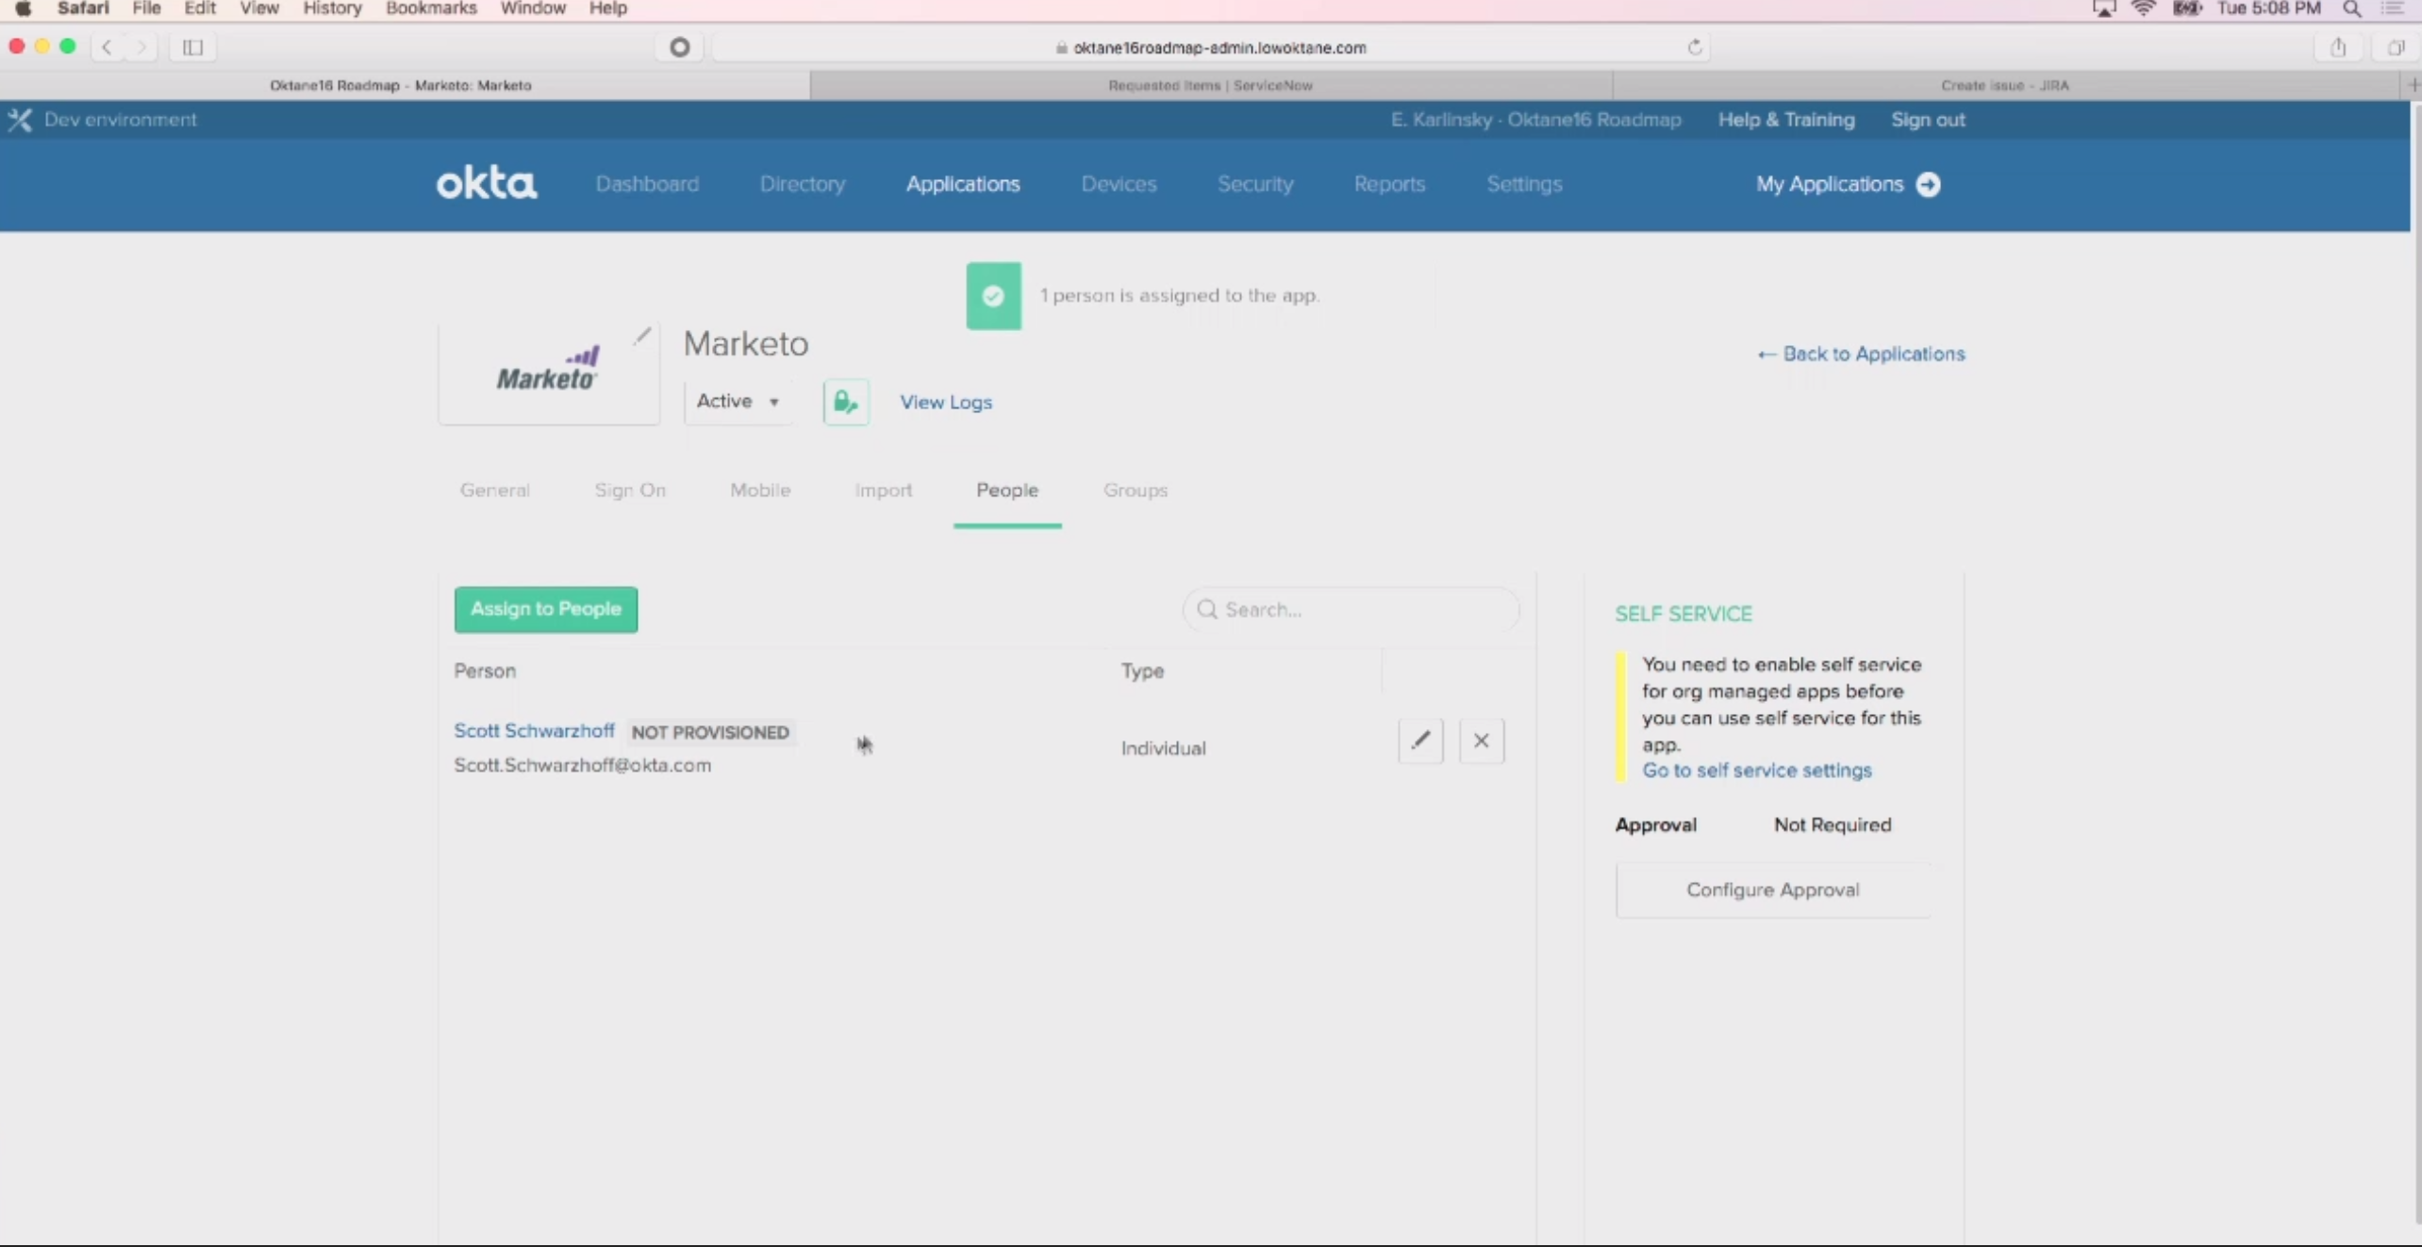Click the Configure Approval button
This screenshot has width=2422, height=1247.
[1772, 890]
